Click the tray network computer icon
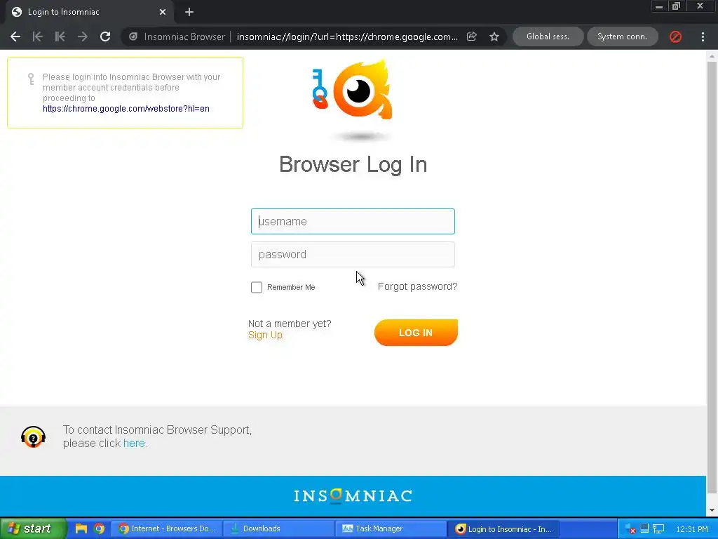This screenshot has height=539, width=718. 658,529
